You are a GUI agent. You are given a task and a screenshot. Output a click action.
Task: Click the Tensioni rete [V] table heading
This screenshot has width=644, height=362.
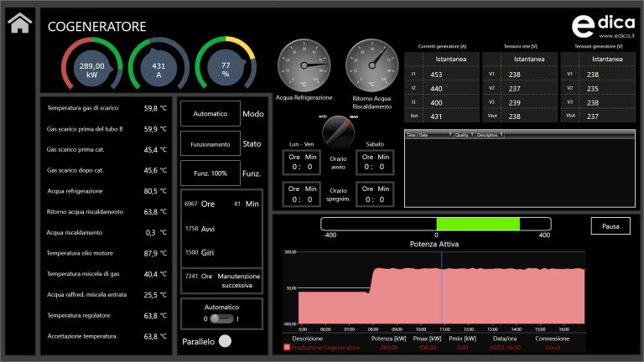click(x=521, y=46)
